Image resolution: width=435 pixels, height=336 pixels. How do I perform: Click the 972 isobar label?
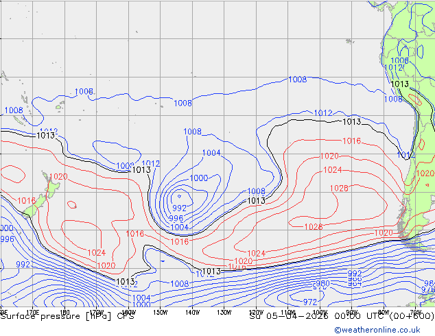310,302
